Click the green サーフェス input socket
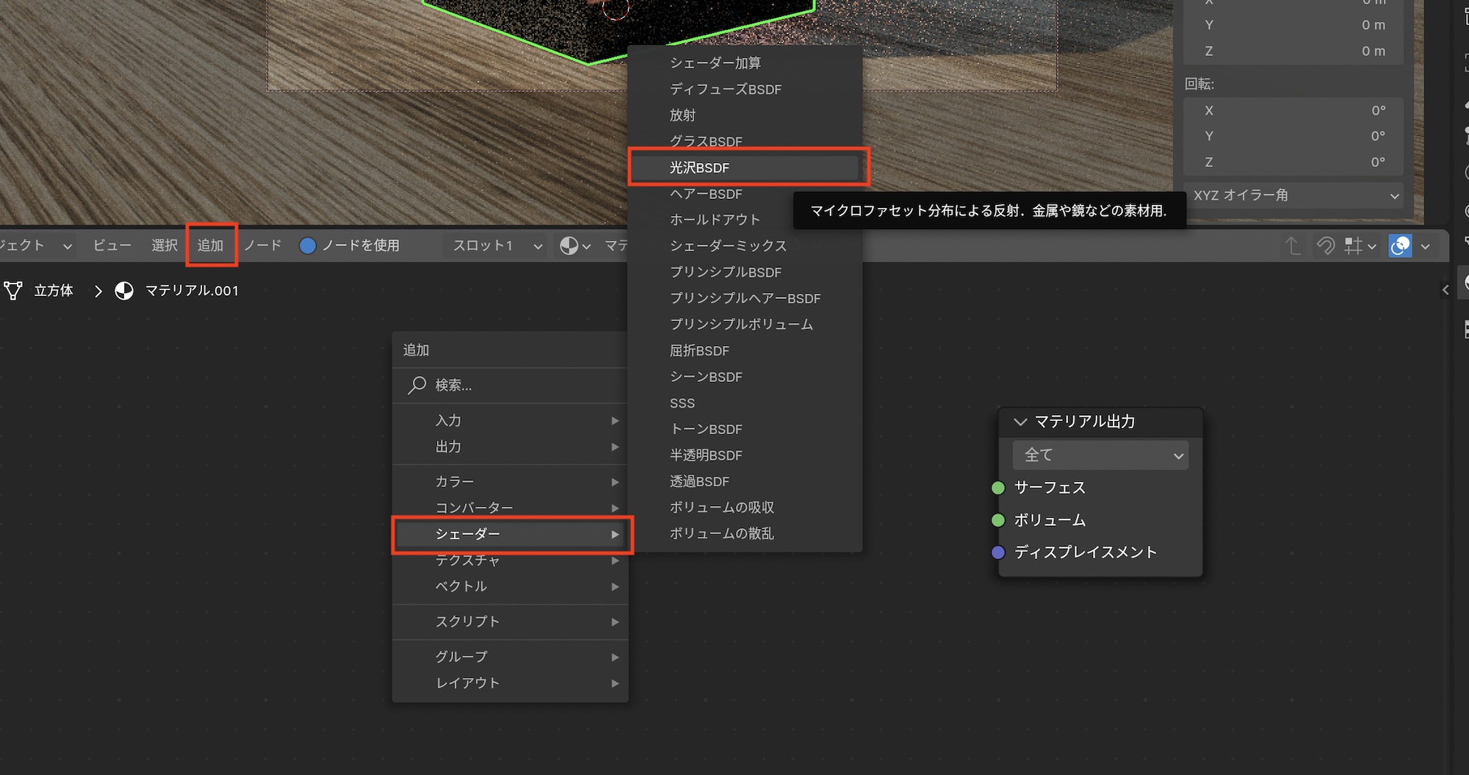This screenshot has height=775, width=1469. click(x=998, y=488)
